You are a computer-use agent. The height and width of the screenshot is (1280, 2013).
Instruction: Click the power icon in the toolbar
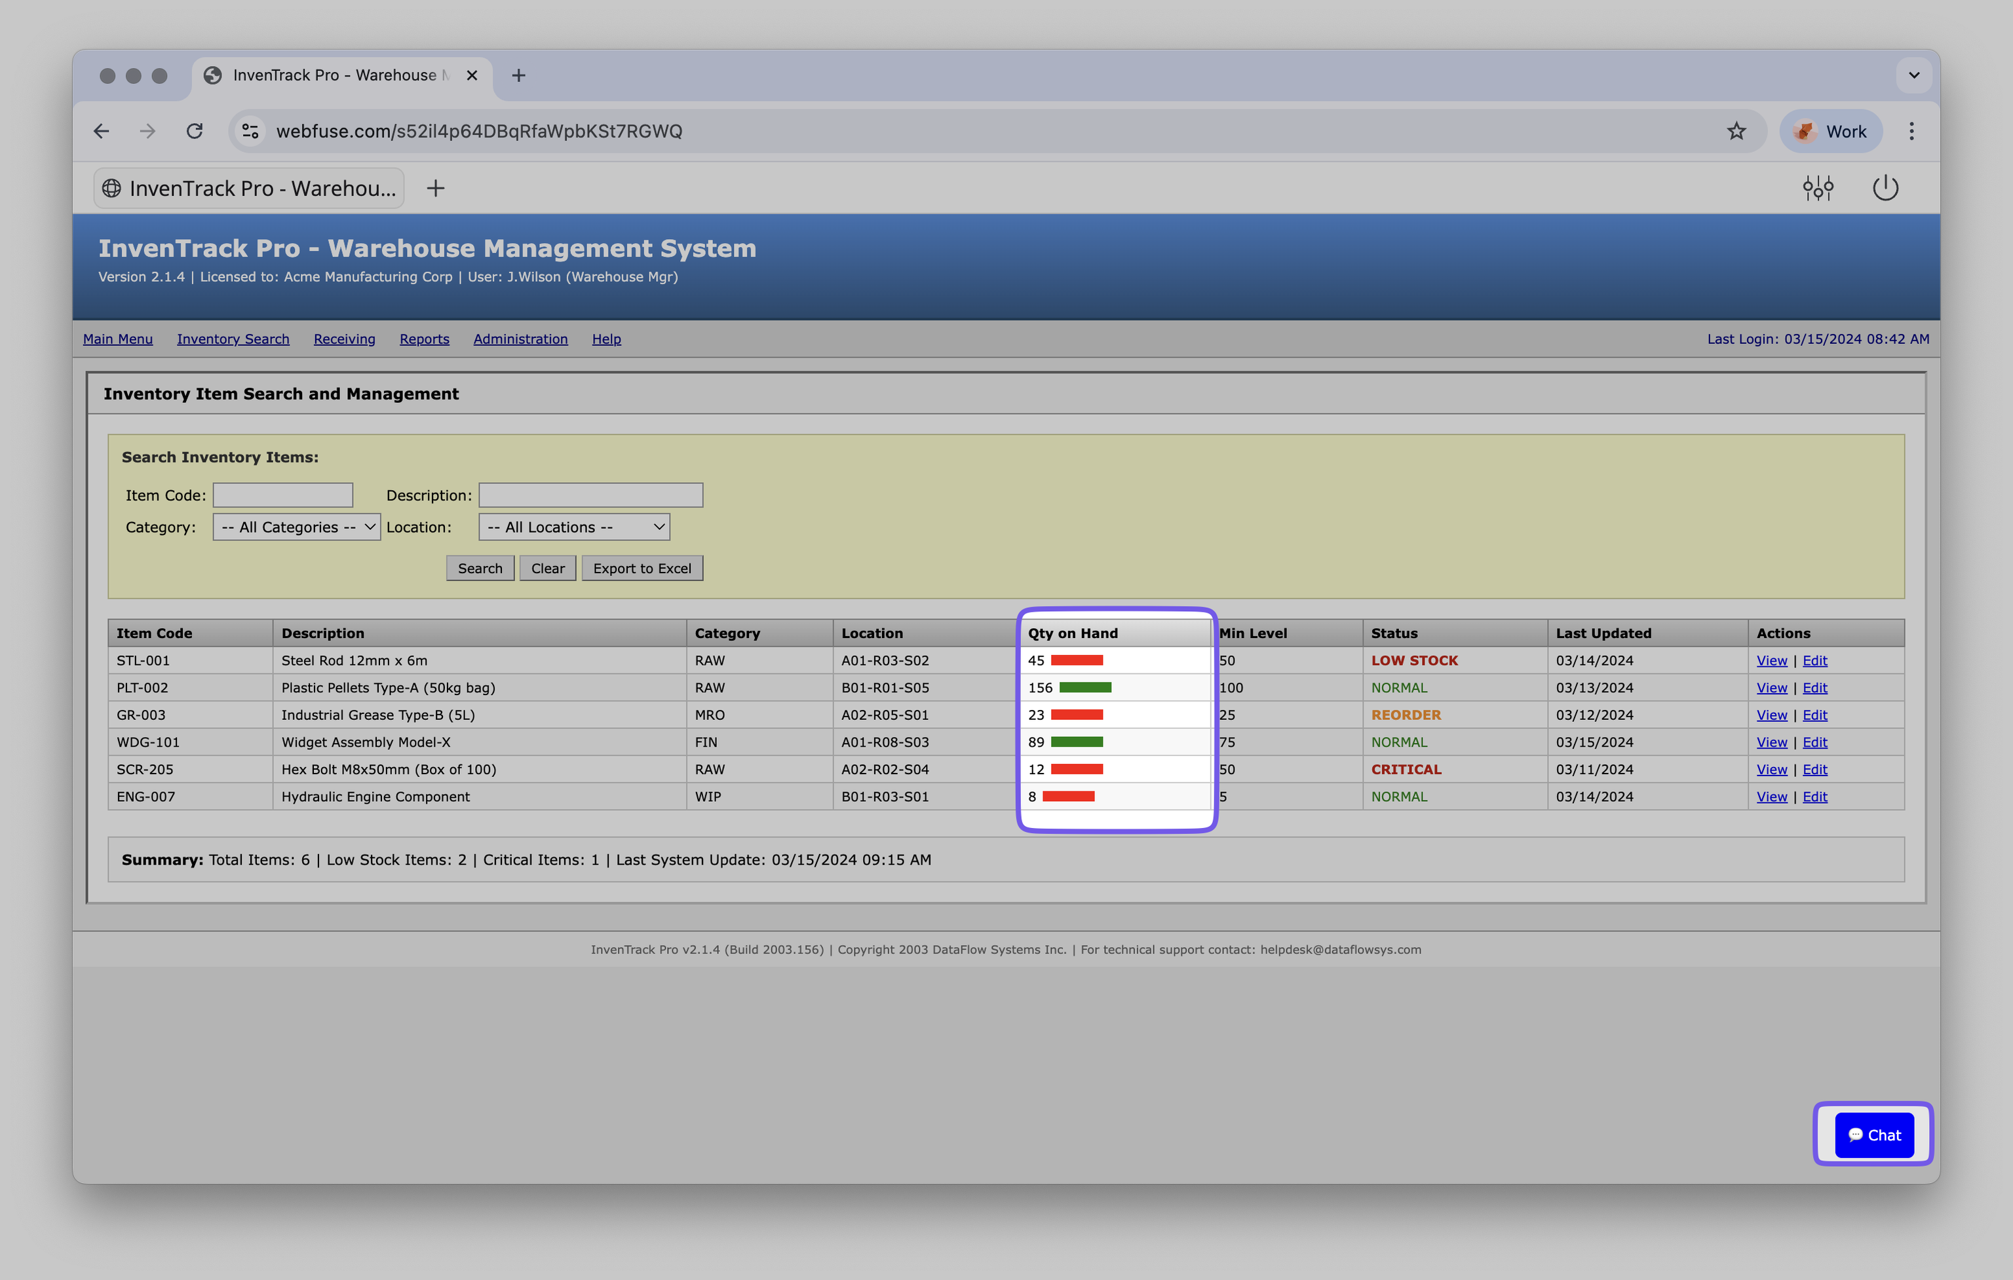click(1887, 188)
